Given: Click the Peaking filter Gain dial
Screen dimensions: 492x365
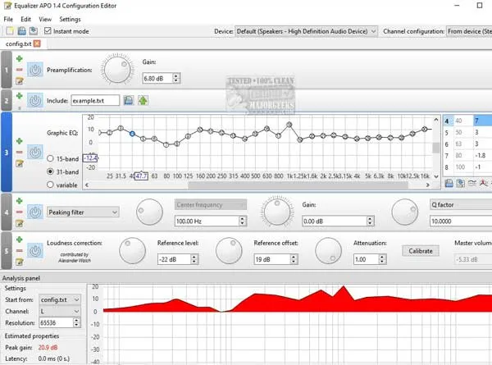Looking at the screenshot, I should [x=277, y=212].
